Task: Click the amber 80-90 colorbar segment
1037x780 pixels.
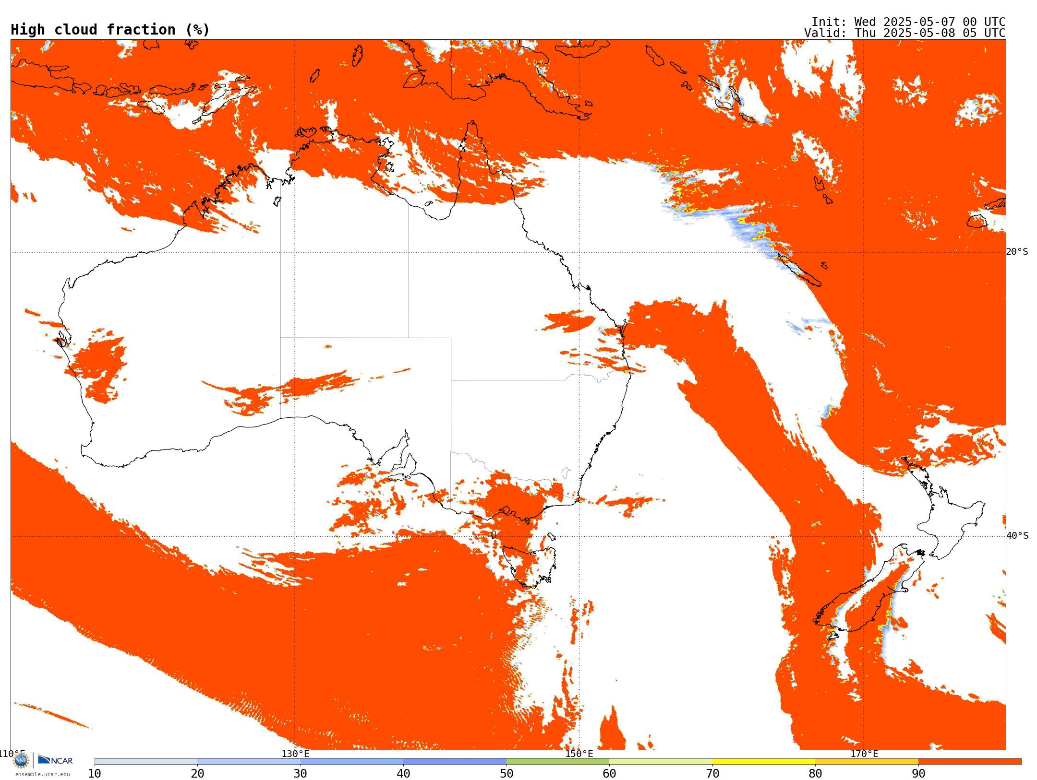Action: pyautogui.click(x=867, y=762)
